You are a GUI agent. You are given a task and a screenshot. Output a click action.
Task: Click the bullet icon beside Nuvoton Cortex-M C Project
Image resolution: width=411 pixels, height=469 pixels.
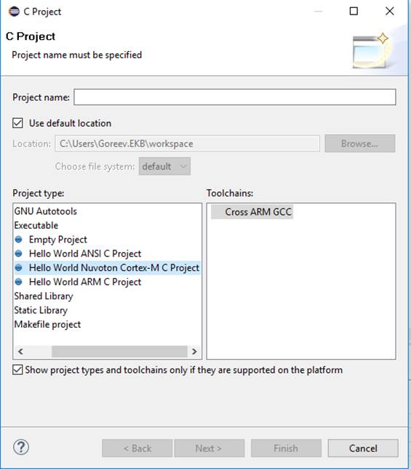18,268
